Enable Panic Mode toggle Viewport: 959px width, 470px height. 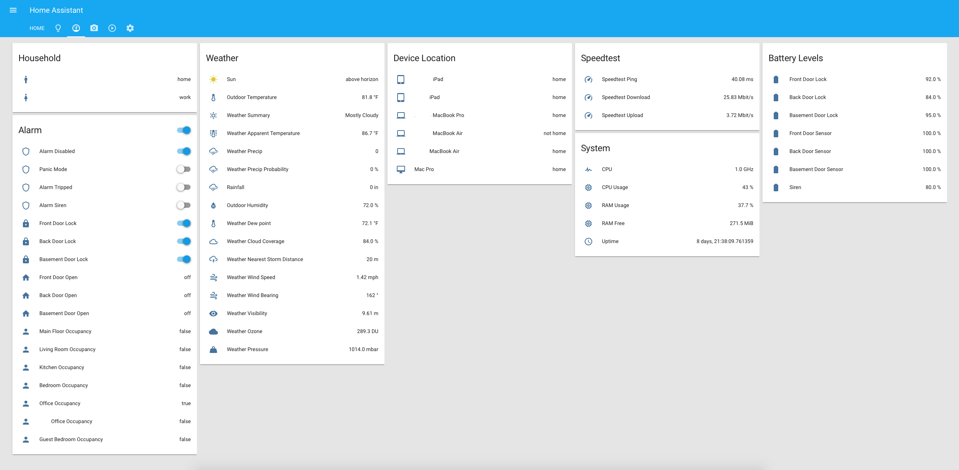(184, 169)
